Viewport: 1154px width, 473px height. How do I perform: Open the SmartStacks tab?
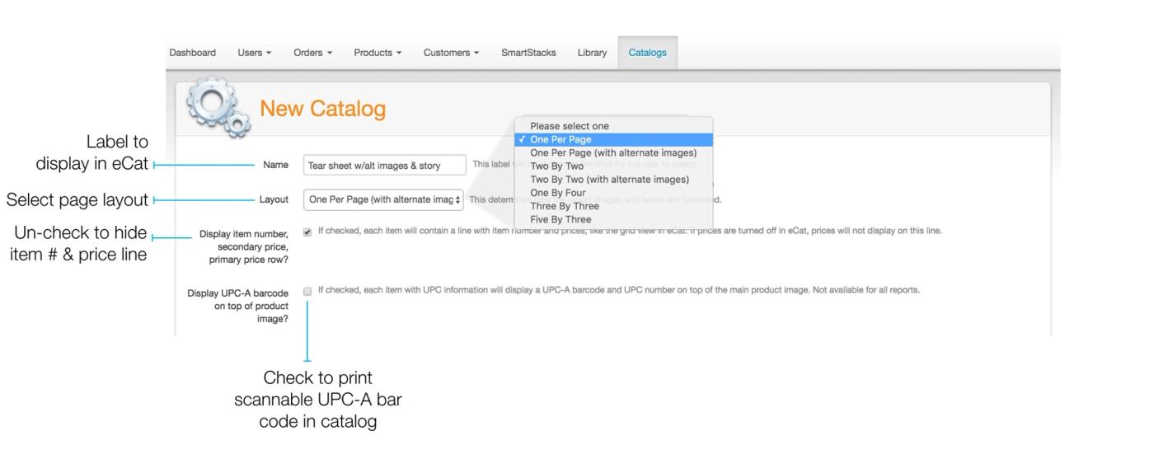528,53
